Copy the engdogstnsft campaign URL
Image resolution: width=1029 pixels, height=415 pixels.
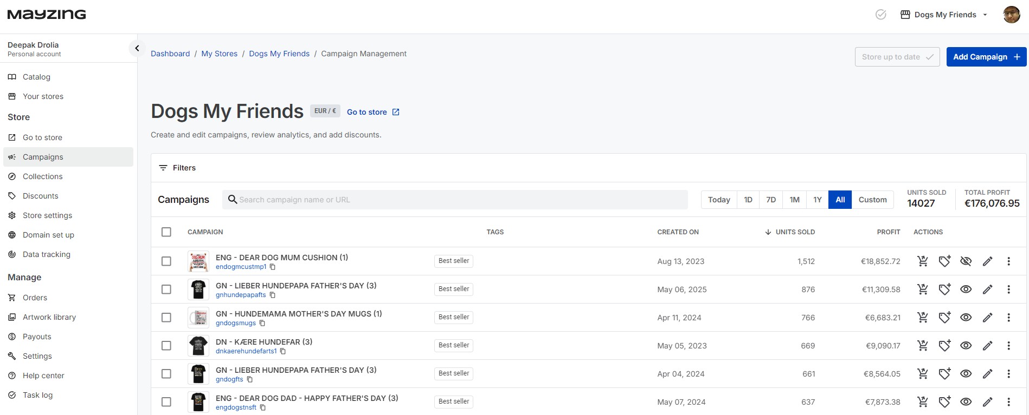click(x=263, y=407)
